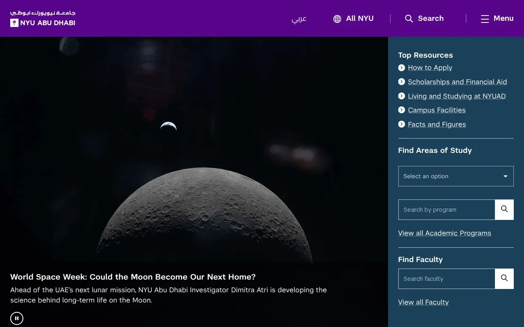This screenshot has height=327, width=524.
Task: Click the Find Faculty heading
Action: pos(420,260)
